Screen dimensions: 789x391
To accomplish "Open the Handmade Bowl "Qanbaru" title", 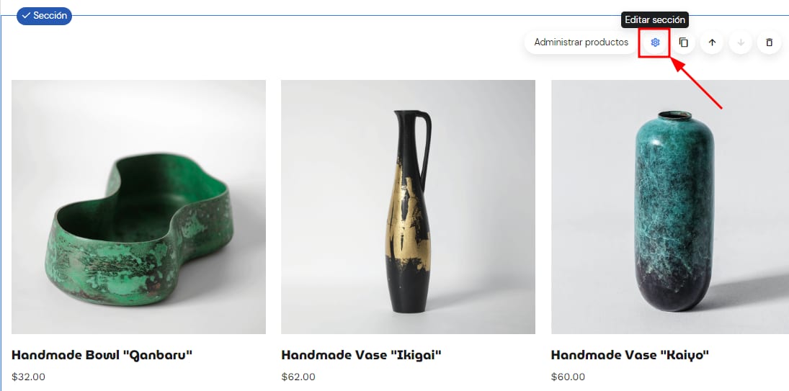I will tap(102, 355).
